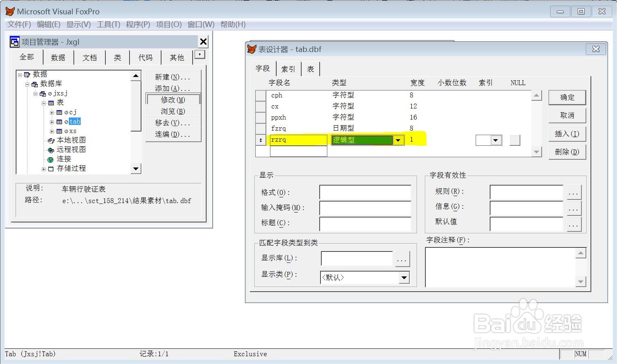Select the cj table icon

click(x=59, y=113)
